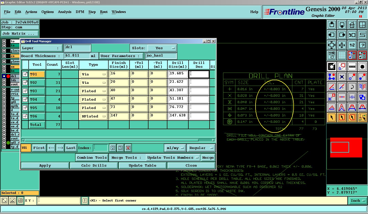Click the grid display icon
This screenshot has width=368, height=214.
(x=342, y=55)
